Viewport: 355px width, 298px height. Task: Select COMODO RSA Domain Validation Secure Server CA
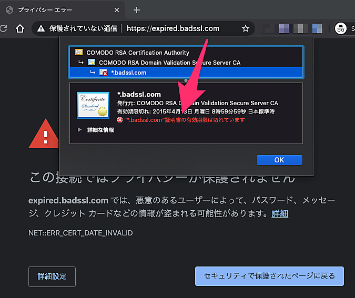pos(169,63)
